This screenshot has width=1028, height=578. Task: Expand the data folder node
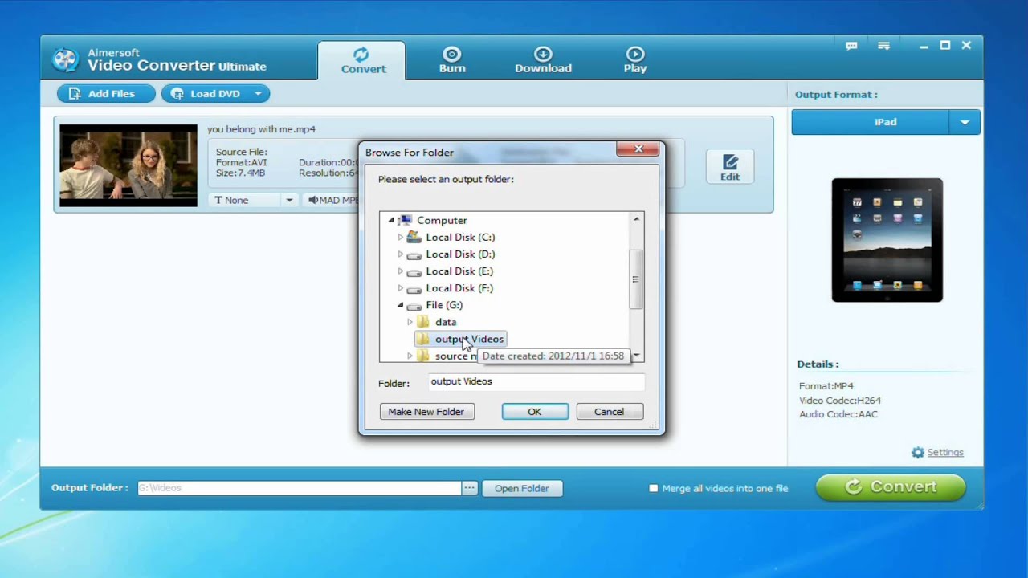pos(410,322)
